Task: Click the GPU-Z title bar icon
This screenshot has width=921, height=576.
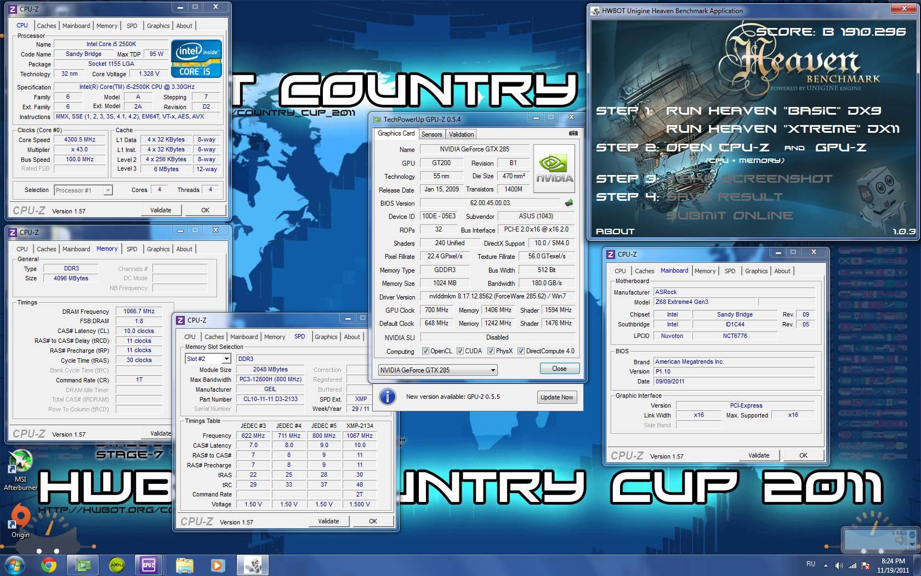Action: (377, 119)
